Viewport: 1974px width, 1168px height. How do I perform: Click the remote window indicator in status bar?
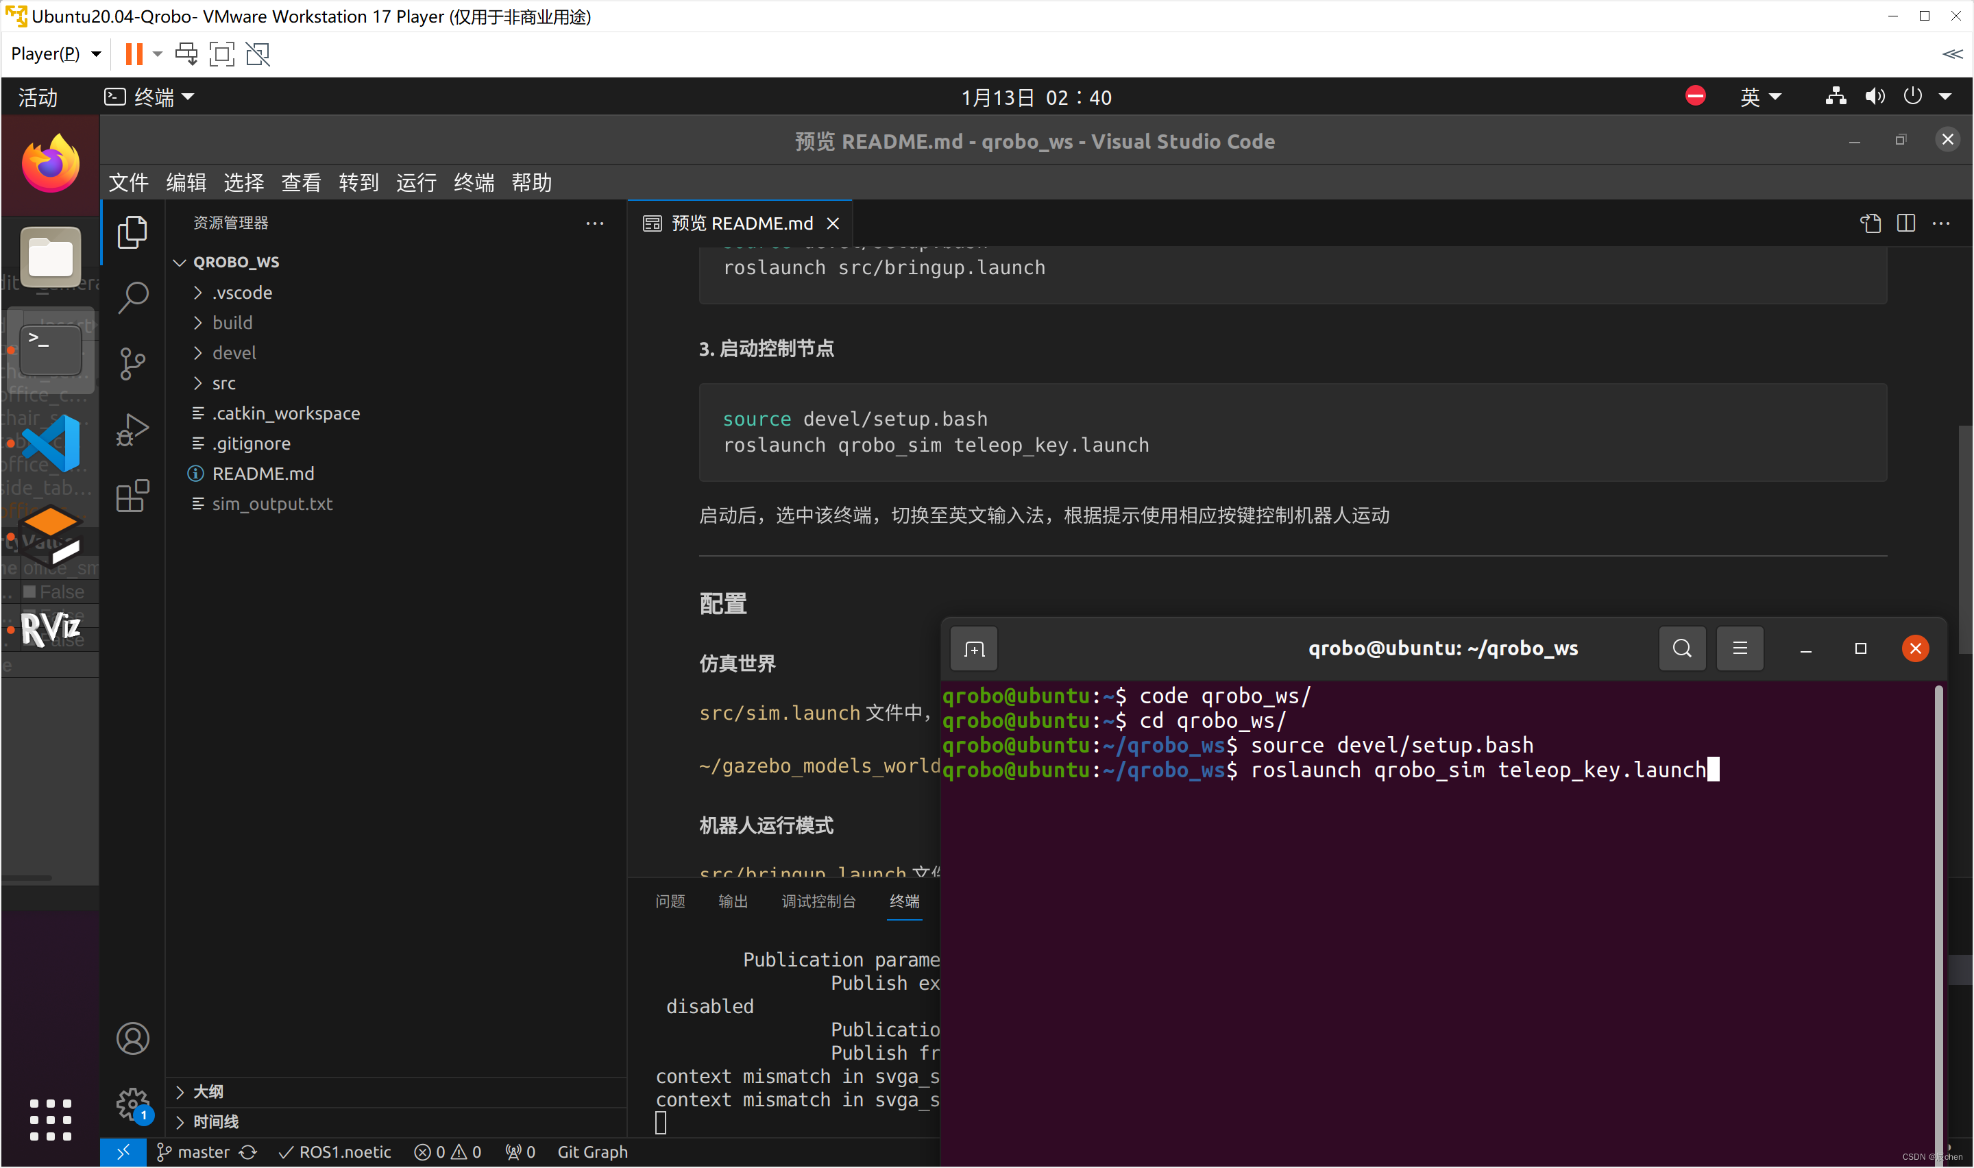123,1152
